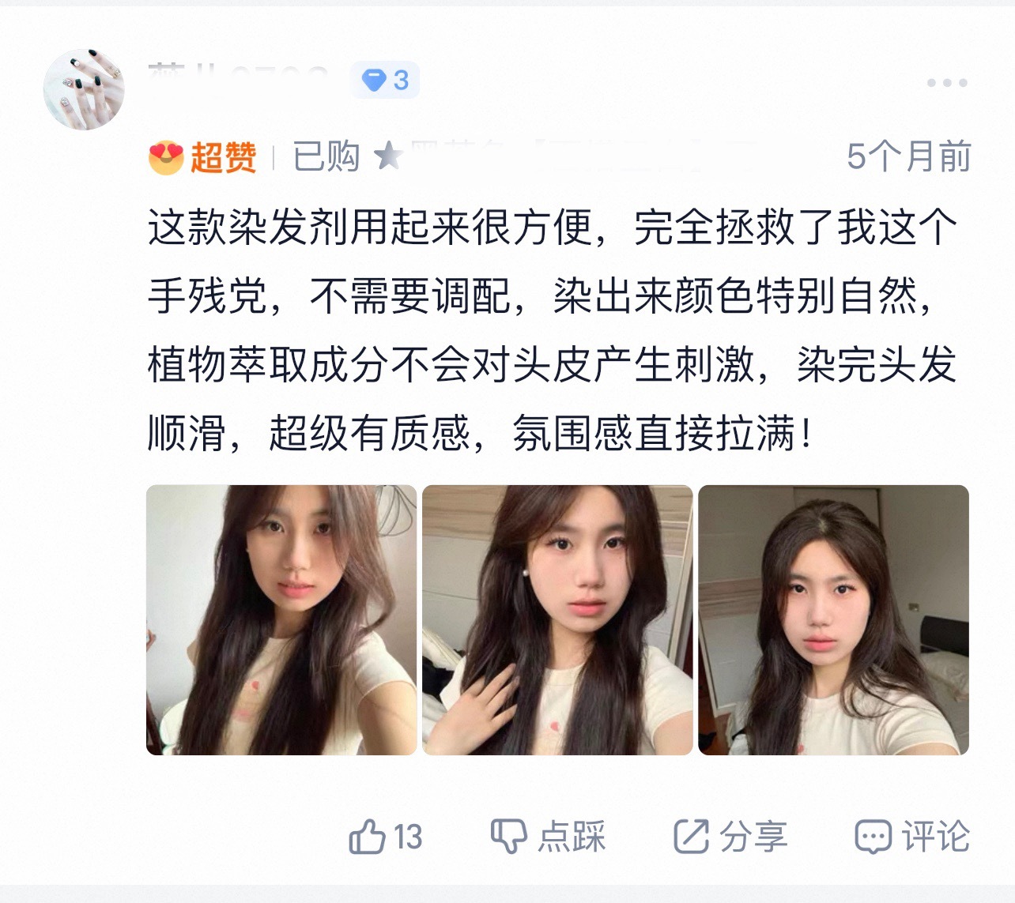Open the third review photo thumbnail
This screenshot has width=1015, height=903.
[833, 620]
